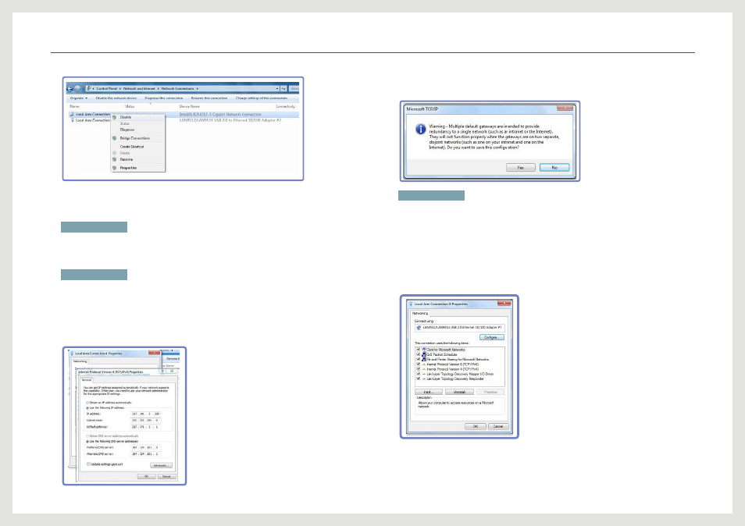
Task: Toggle File and Printer Sharing checkbox
Action: point(418,359)
